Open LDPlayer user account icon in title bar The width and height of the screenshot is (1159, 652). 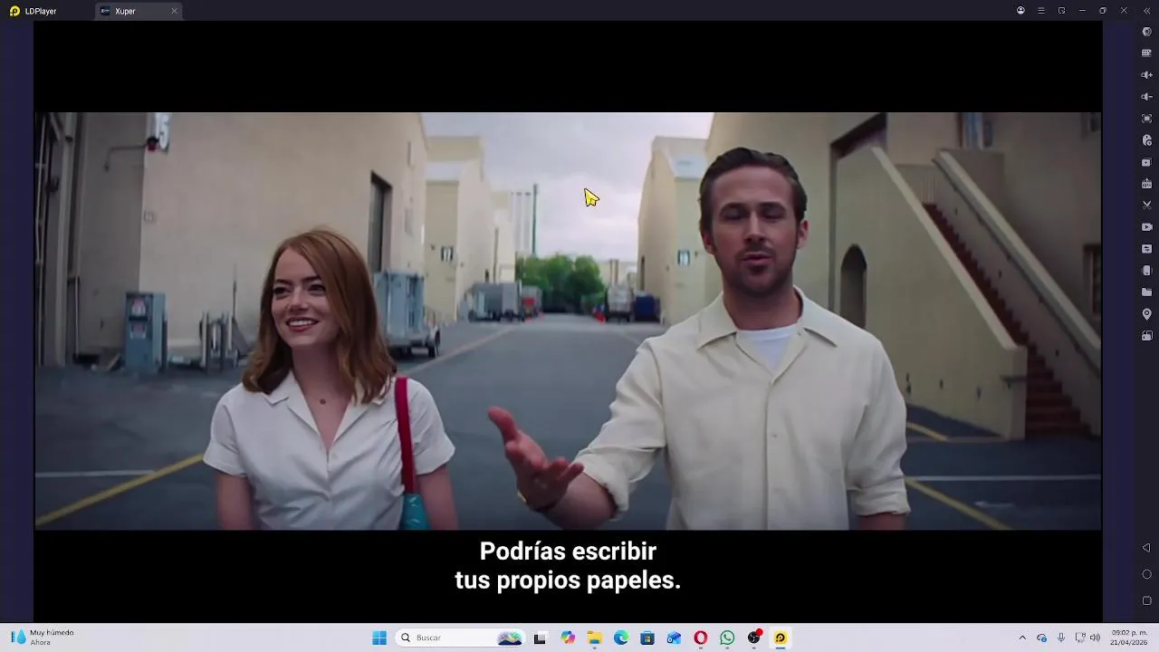[x=1020, y=11]
